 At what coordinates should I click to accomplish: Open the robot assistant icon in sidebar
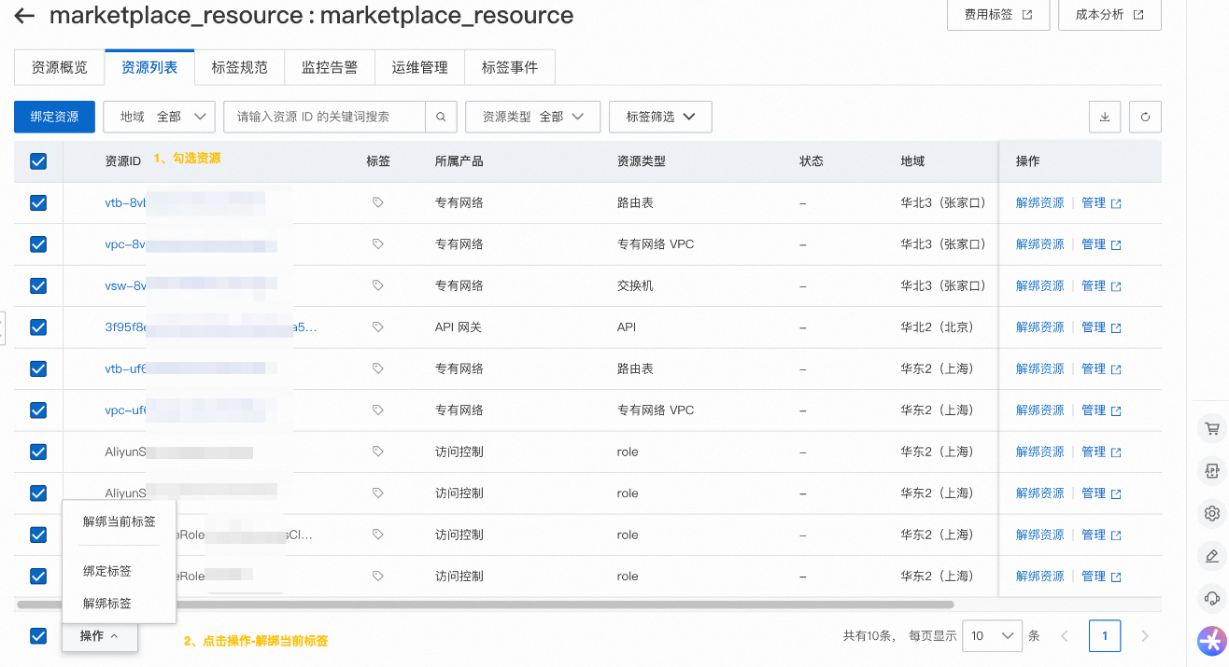click(x=1212, y=472)
